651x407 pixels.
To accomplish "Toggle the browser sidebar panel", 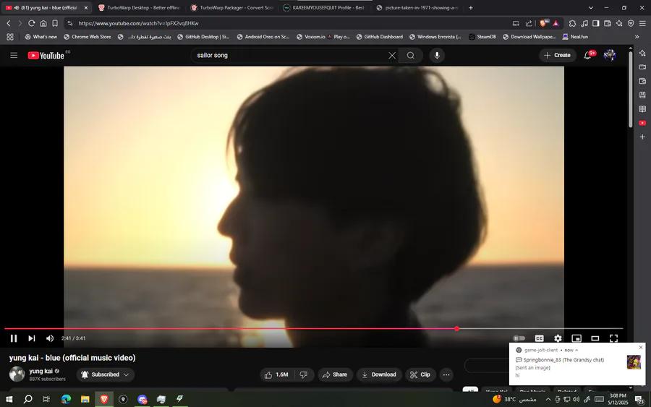I will coord(596,23).
